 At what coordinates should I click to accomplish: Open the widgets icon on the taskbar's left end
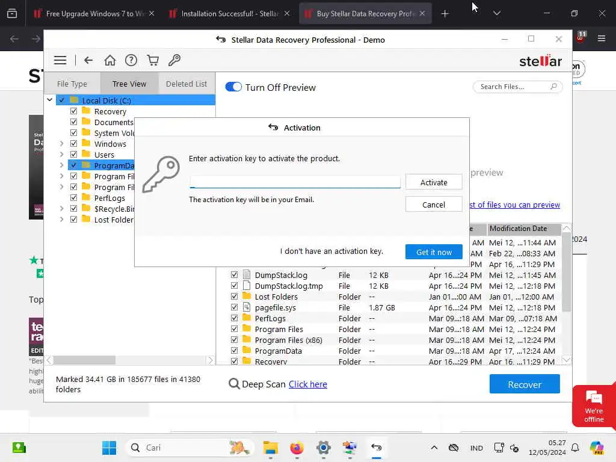pyautogui.click(x=19, y=448)
